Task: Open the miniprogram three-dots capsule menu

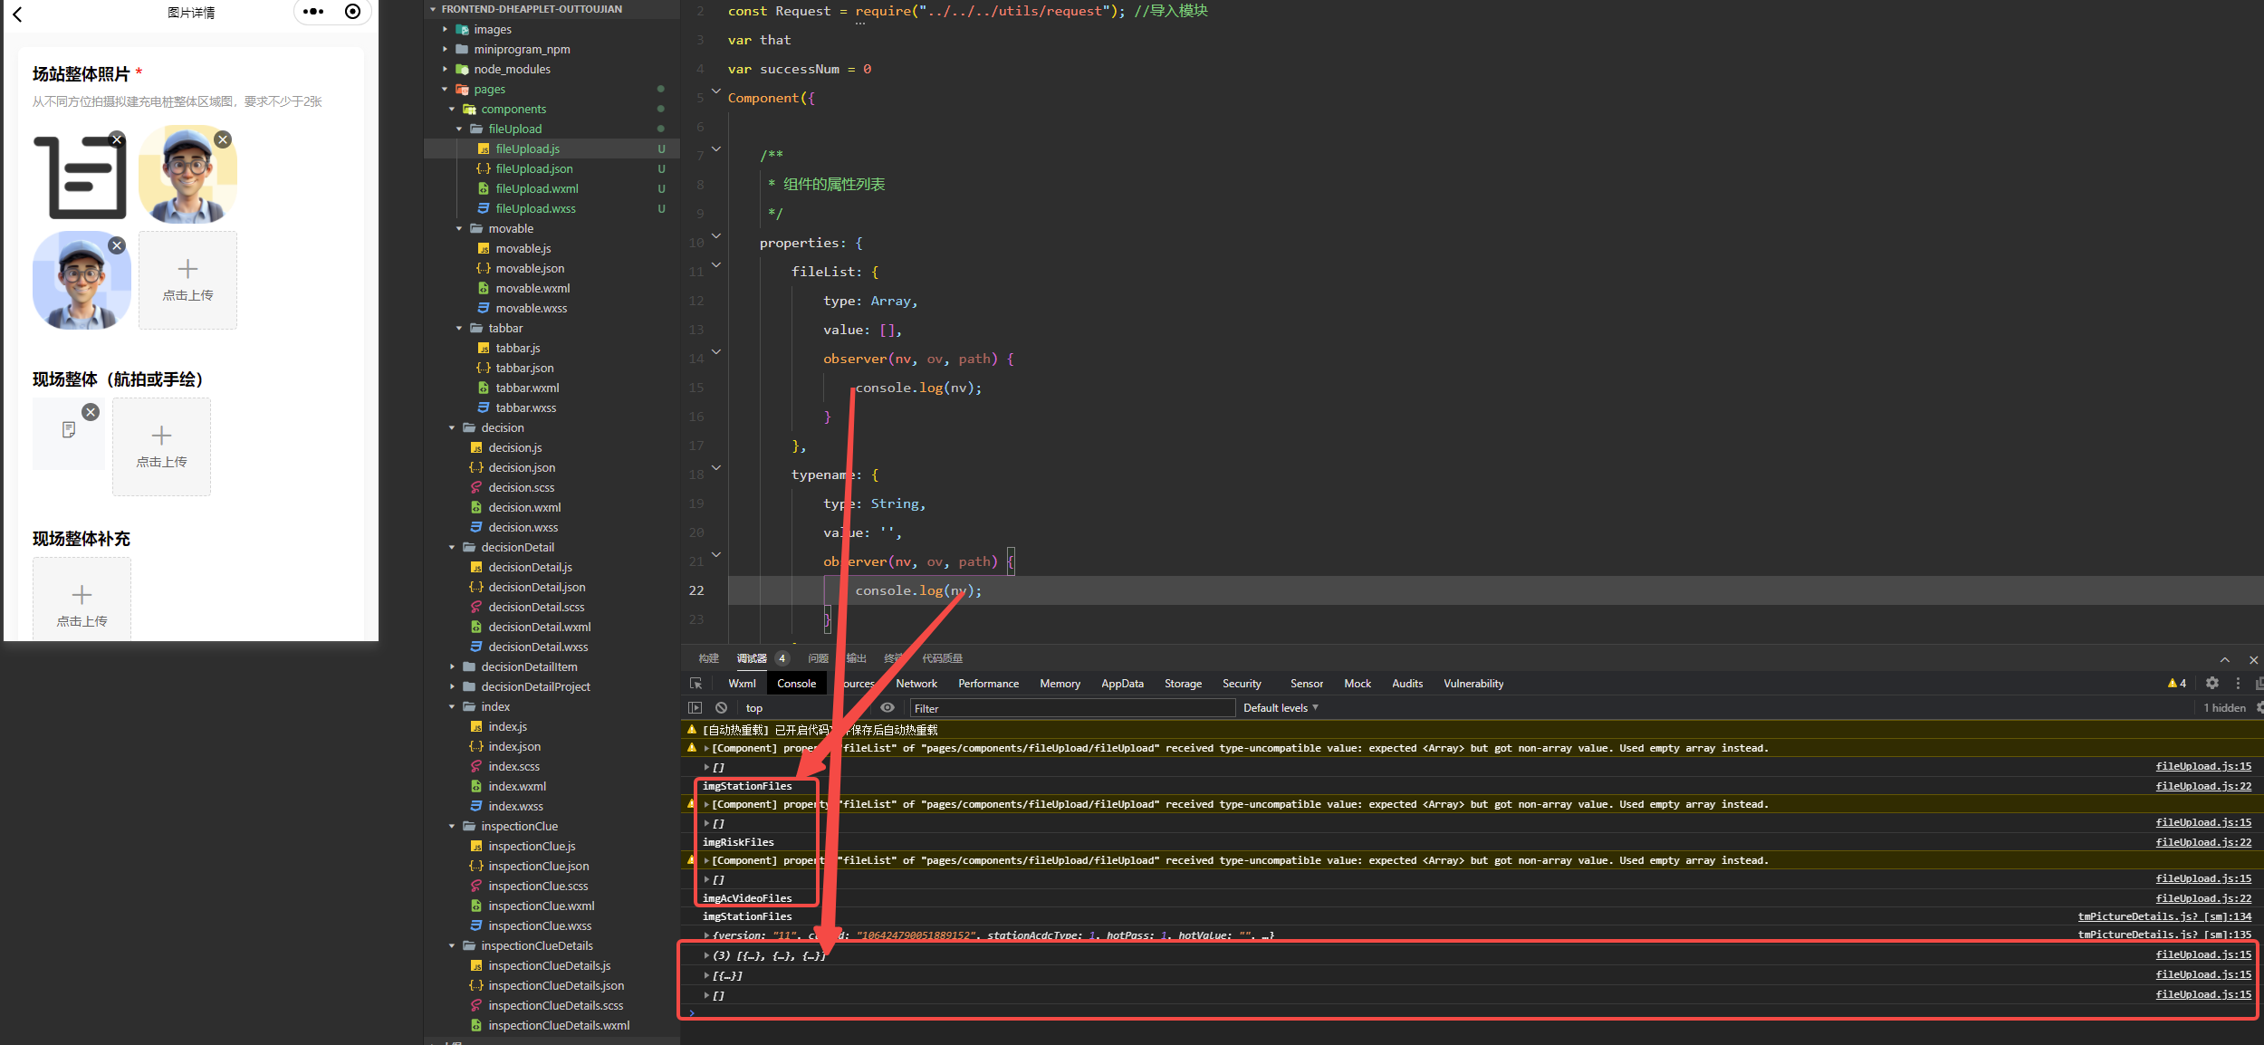Action: click(313, 12)
